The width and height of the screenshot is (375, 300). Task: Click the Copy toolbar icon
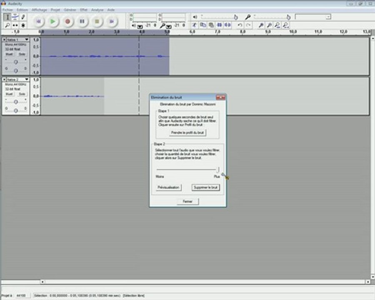coord(203,25)
